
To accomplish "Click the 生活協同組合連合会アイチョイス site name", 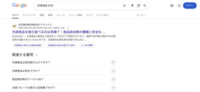I will tap(35, 25).
